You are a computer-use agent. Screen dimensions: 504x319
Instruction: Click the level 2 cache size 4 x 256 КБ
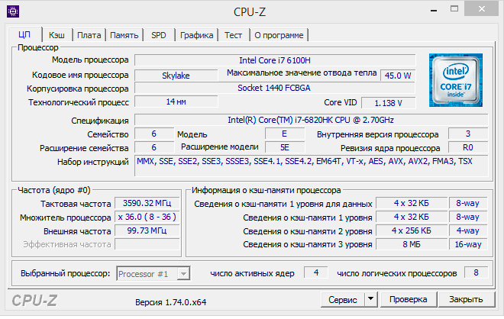click(x=412, y=230)
